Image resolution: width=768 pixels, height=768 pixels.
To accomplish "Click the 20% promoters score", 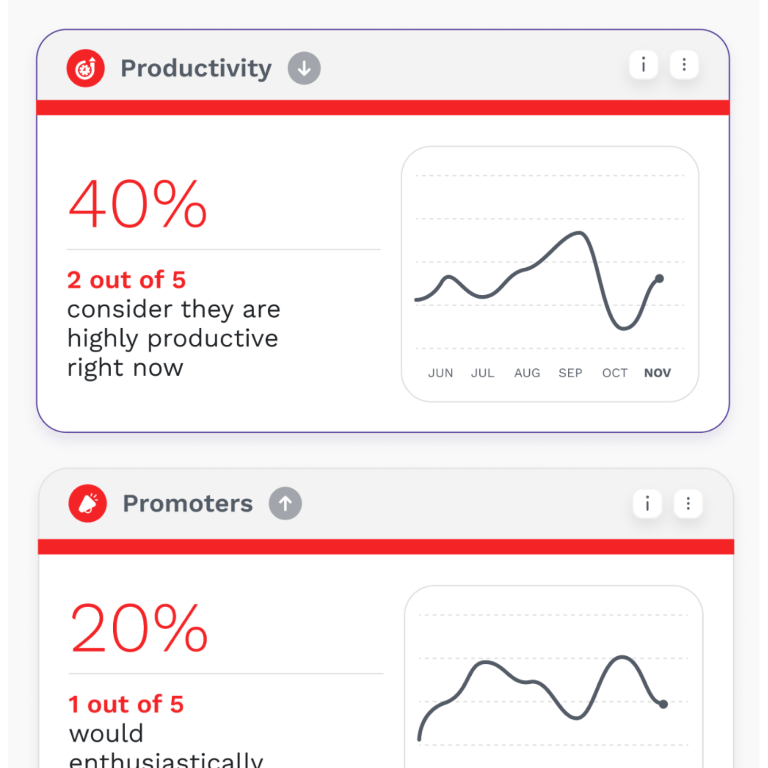I will tap(139, 629).
